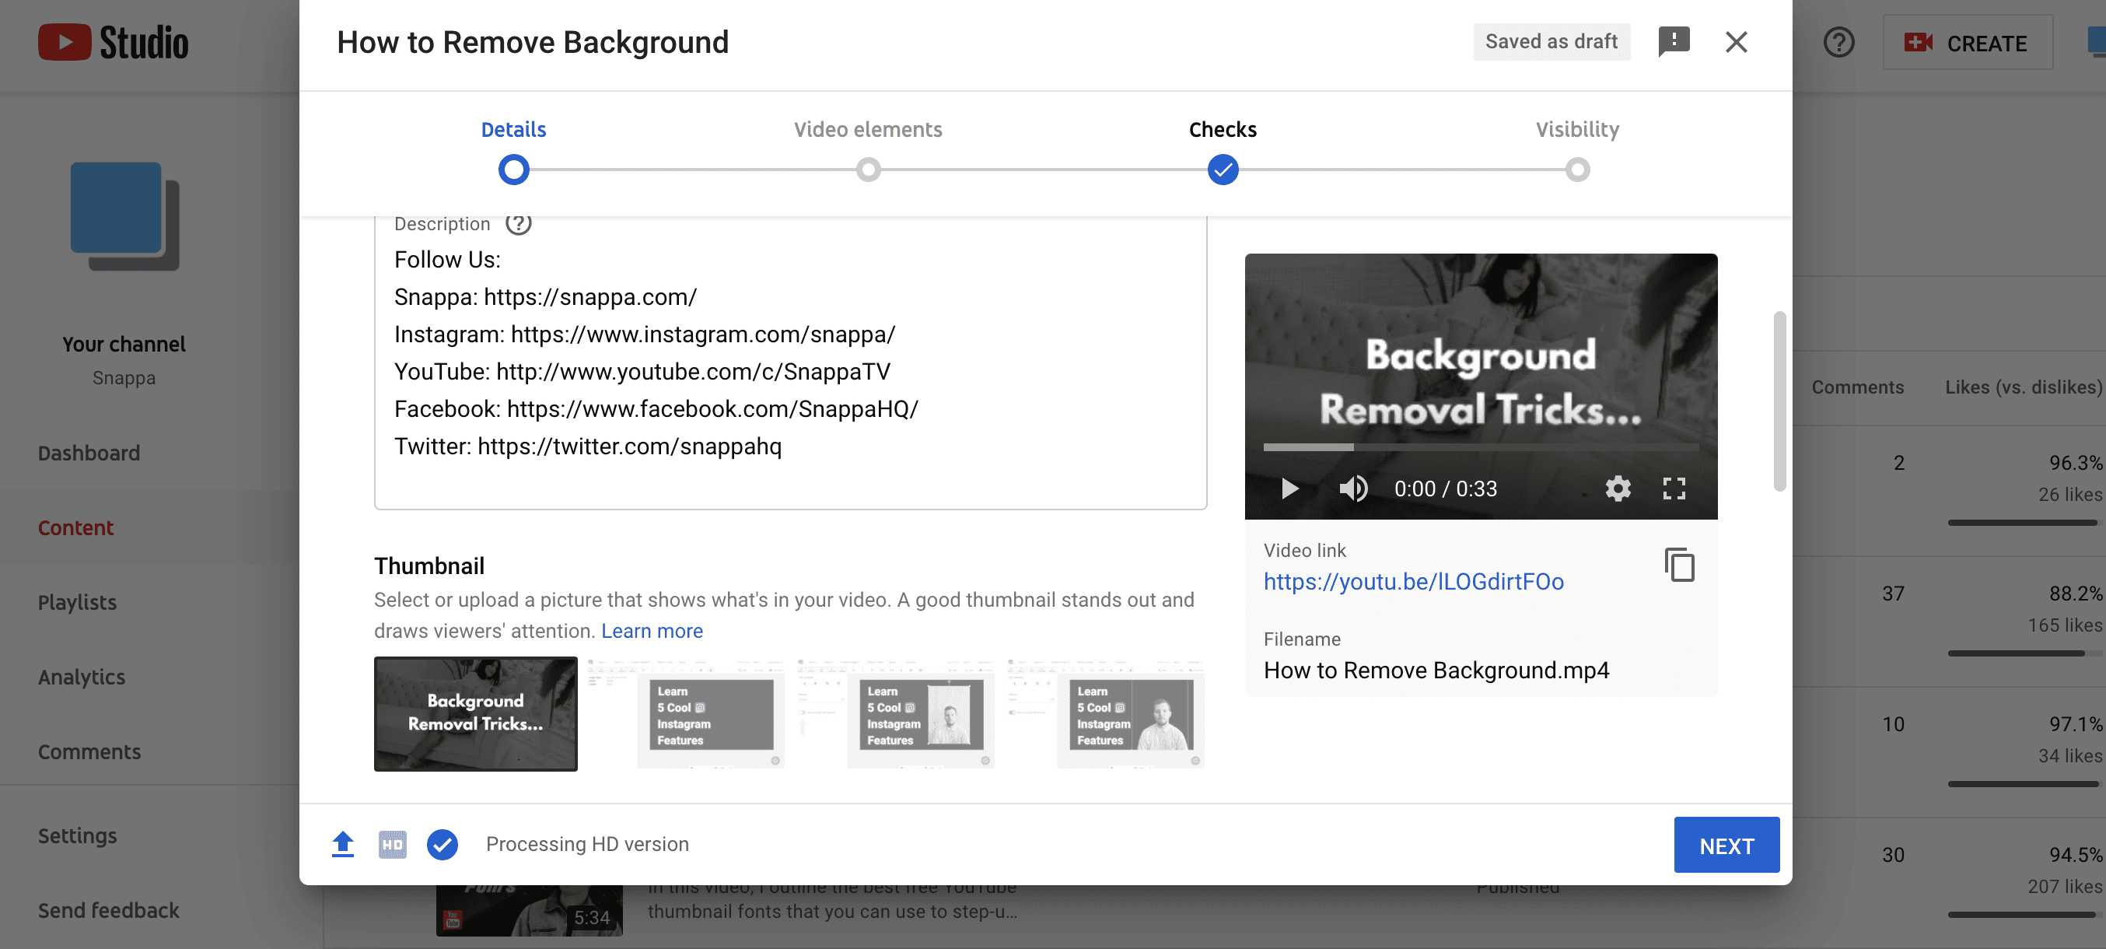Click the dialog title How to Remove Background
The height and width of the screenshot is (949, 2106).
click(532, 42)
